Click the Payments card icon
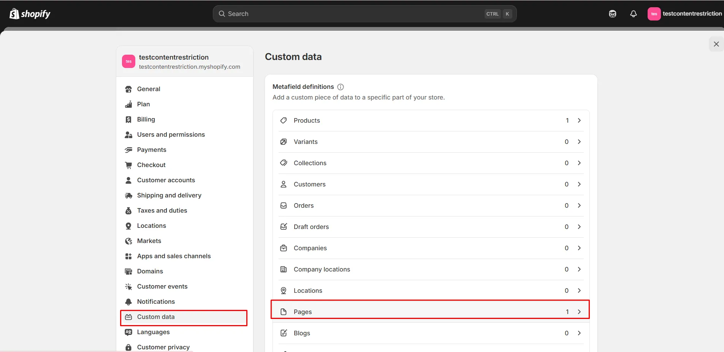The height and width of the screenshot is (352, 724). (x=128, y=150)
